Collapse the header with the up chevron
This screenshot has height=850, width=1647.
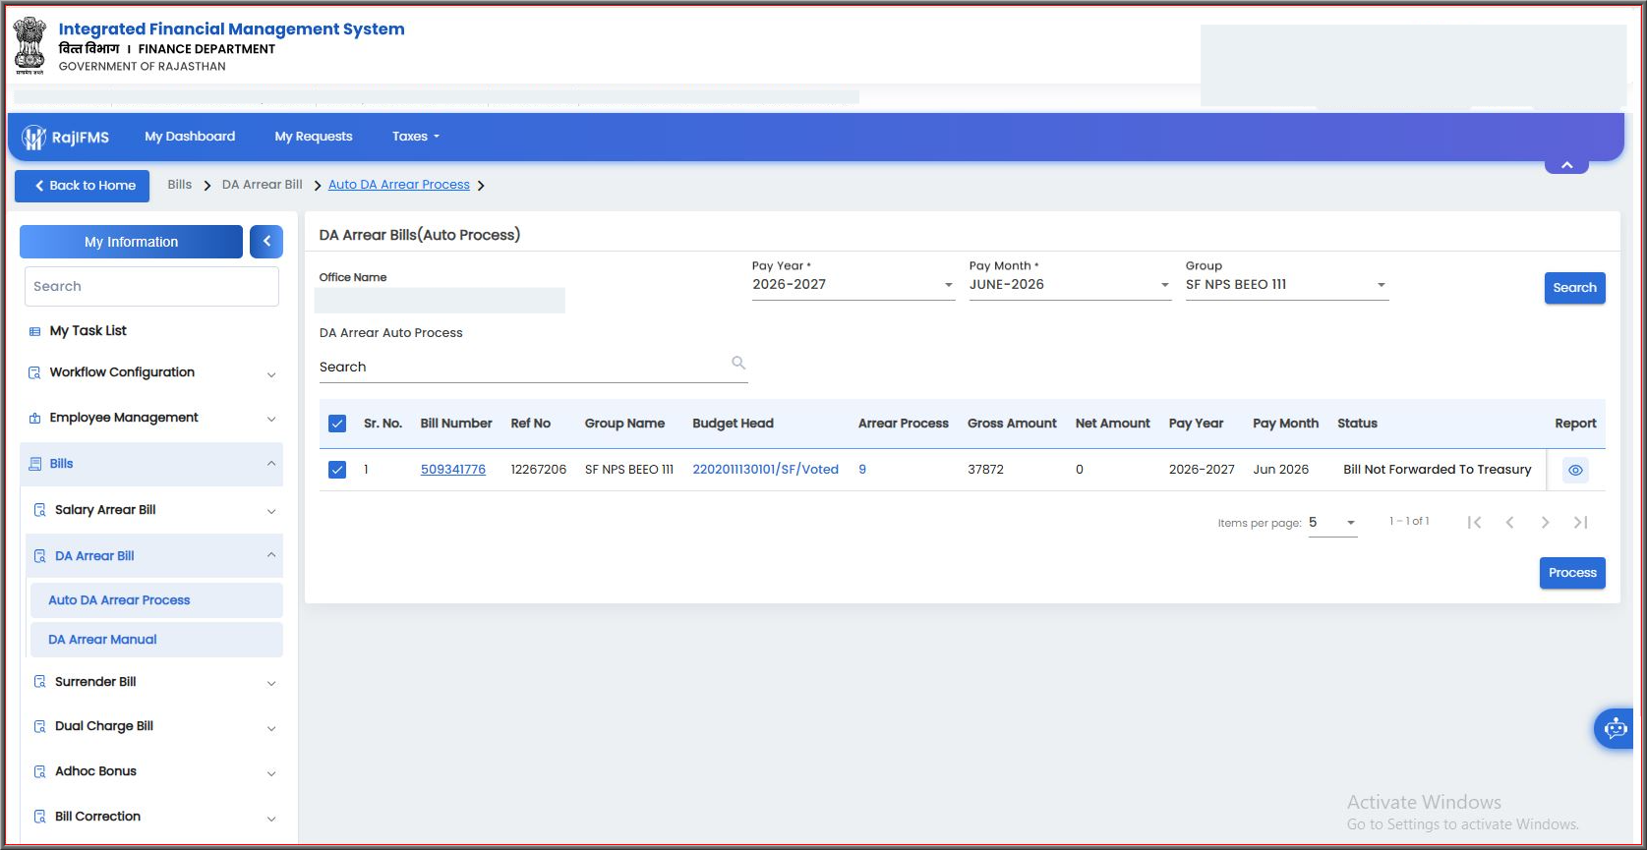[x=1567, y=165]
